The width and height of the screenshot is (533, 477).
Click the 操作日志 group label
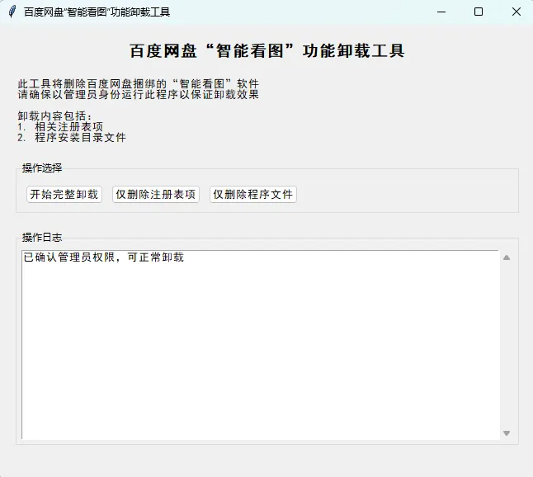pyautogui.click(x=42, y=238)
